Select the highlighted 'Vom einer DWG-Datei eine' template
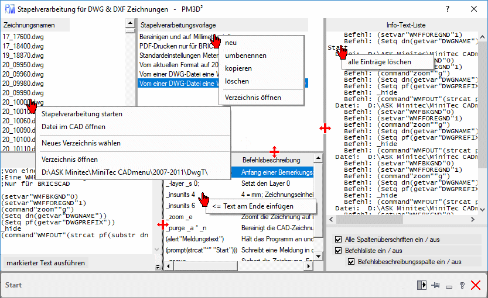Image resolution: width=488 pixels, height=298 pixels. point(179,83)
